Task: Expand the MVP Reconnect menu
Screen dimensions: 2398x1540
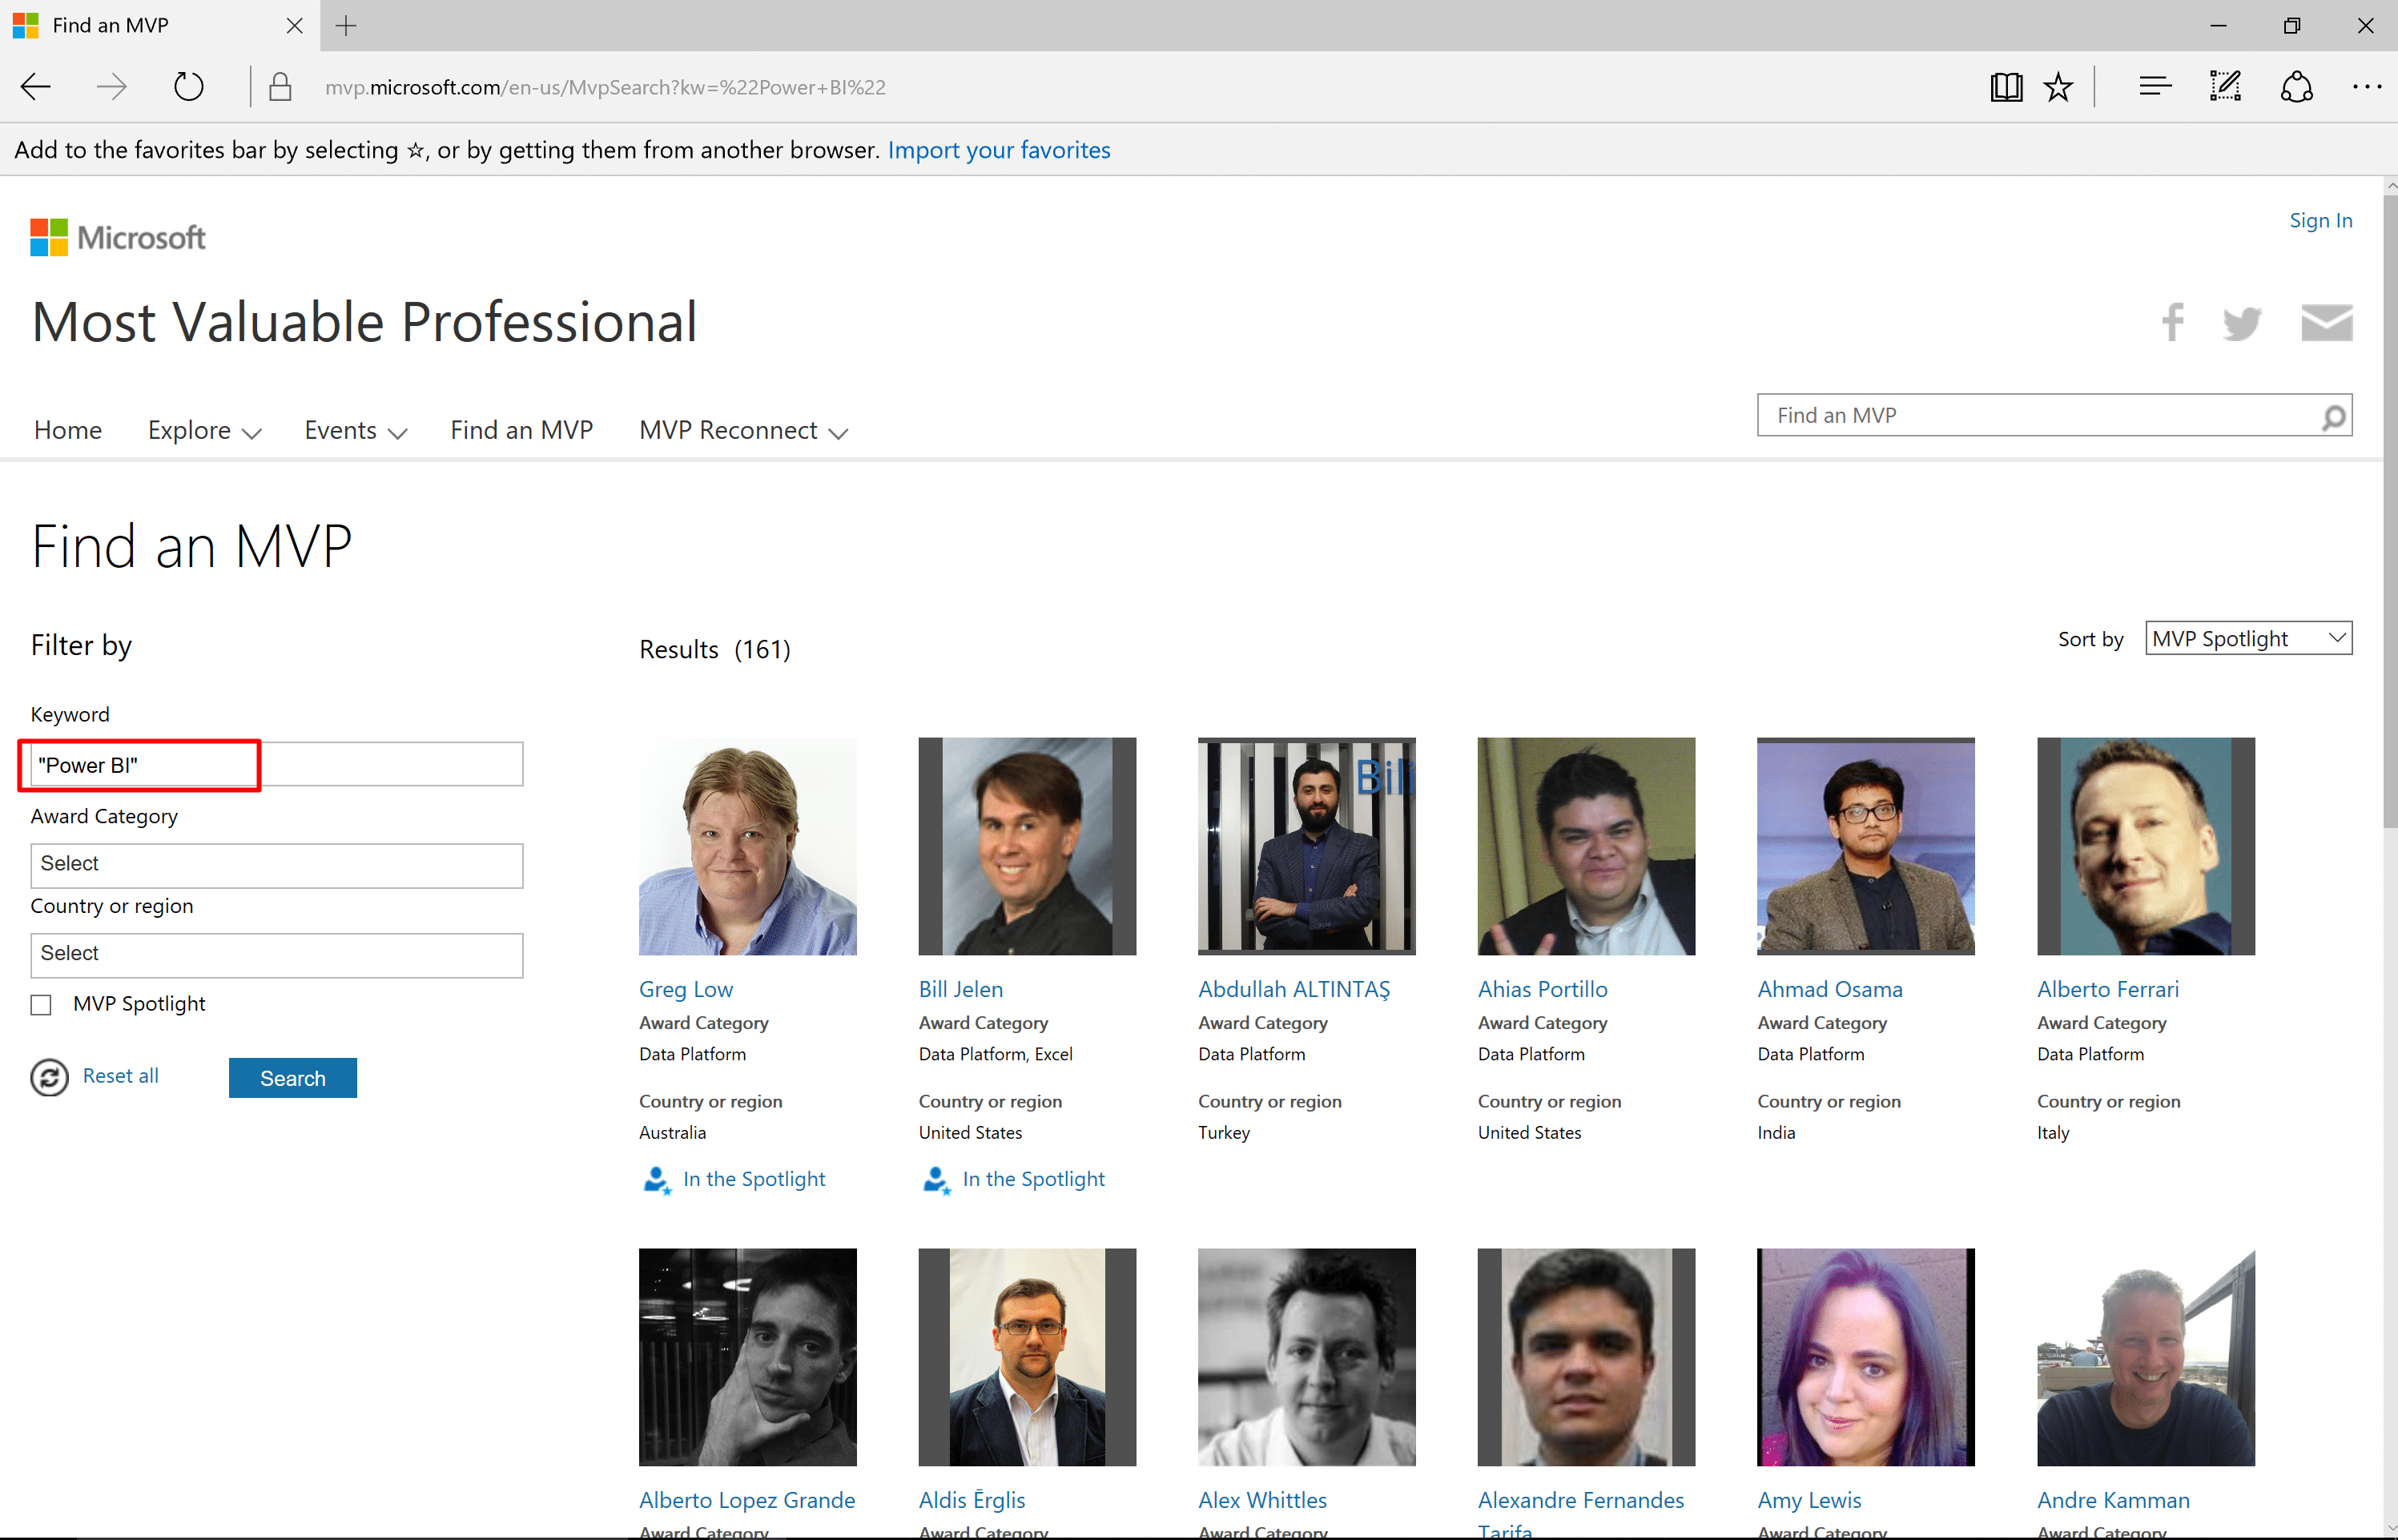Action: (743, 430)
